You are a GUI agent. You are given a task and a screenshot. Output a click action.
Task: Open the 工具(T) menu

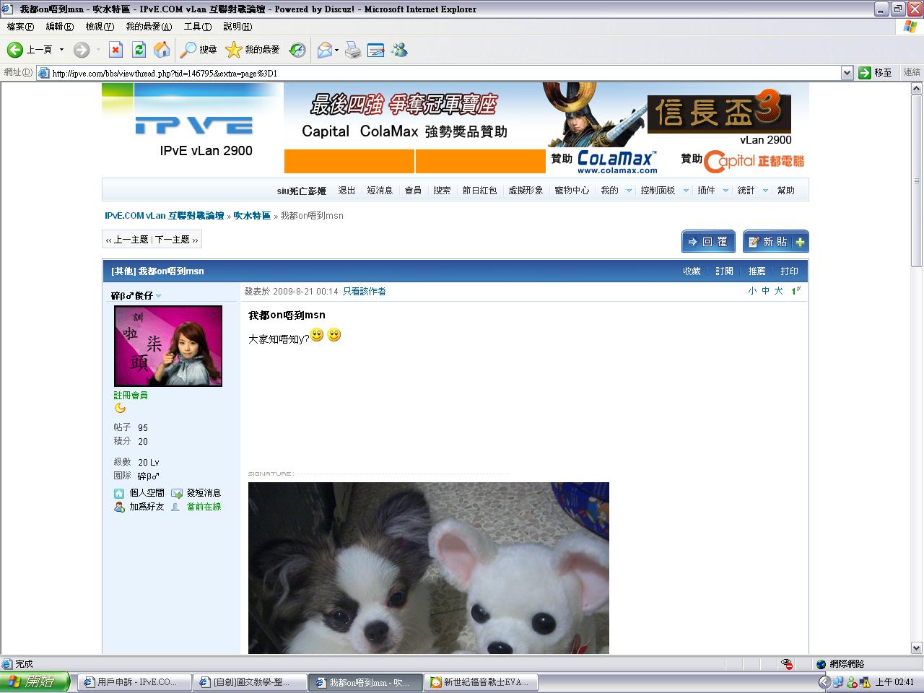click(x=197, y=27)
